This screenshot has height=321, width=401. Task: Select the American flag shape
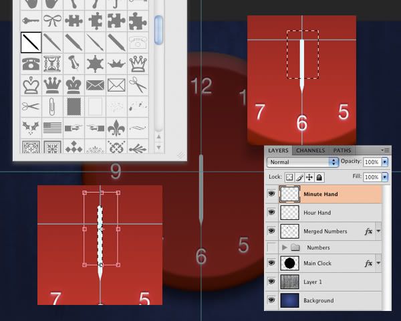click(x=52, y=127)
